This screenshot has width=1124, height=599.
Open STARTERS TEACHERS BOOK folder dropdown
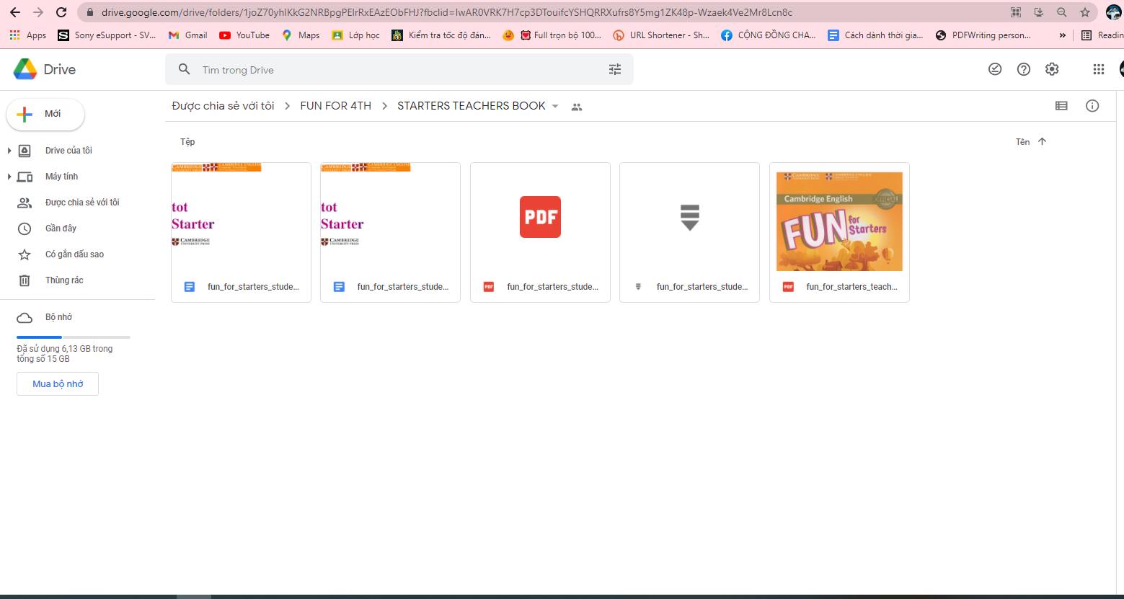pyautogui.click(x=555, y=106)
